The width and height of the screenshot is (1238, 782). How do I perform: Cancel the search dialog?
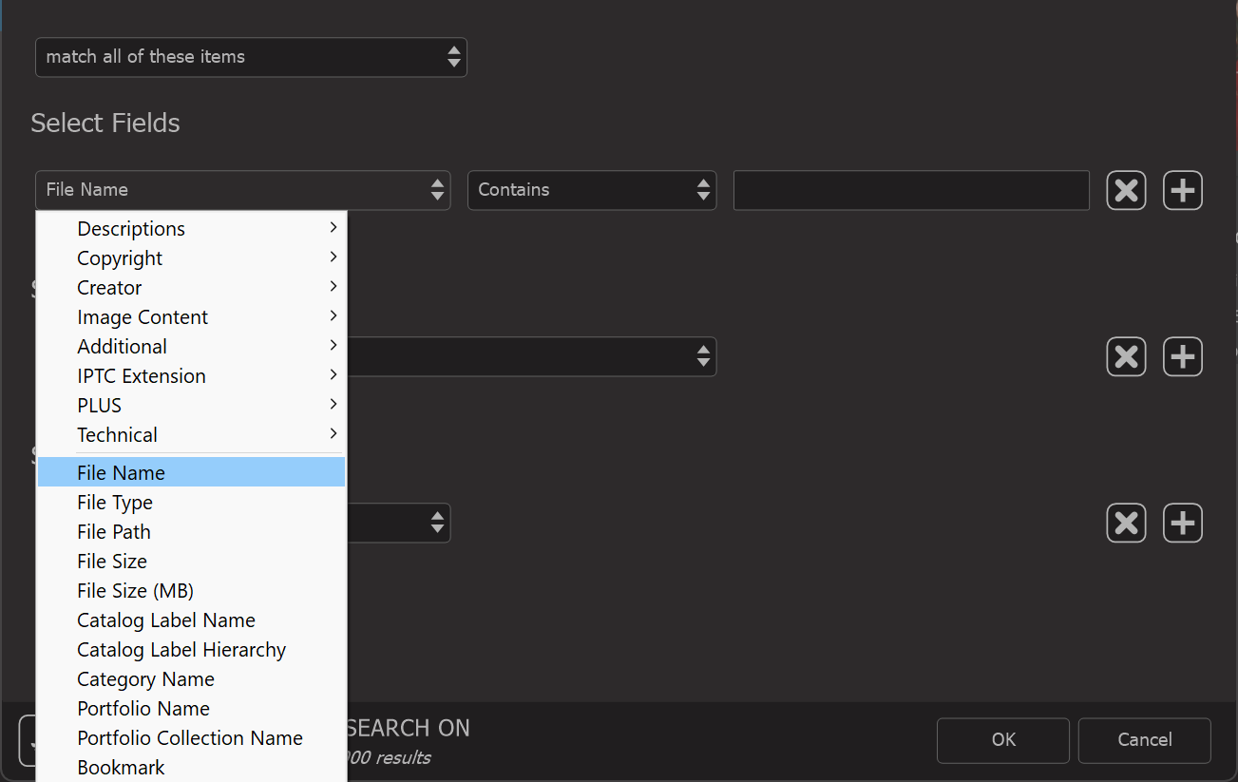click(x=1145, y=740)
